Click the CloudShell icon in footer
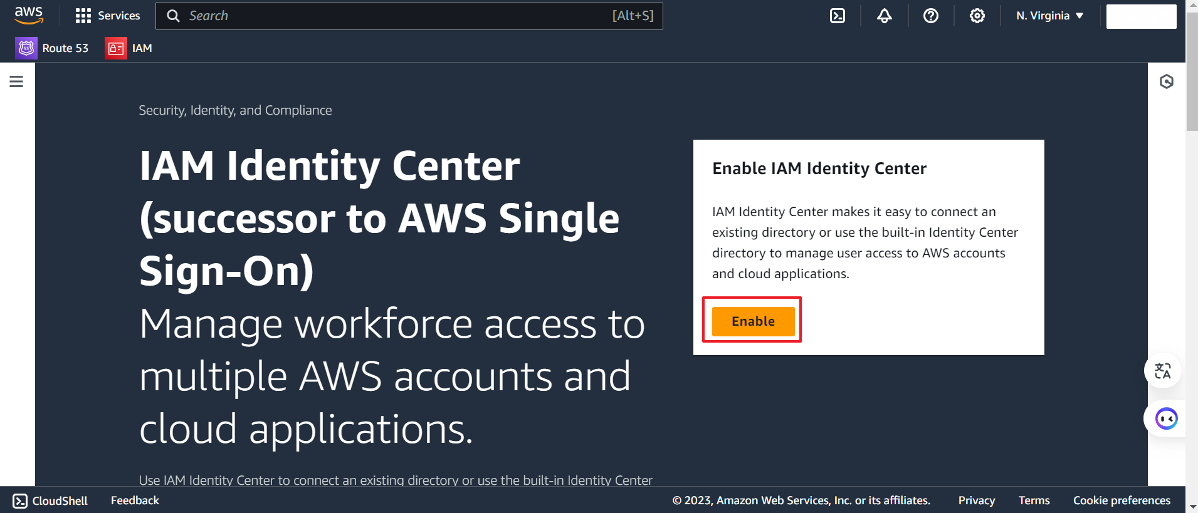Screen dimensions: 1198x513 tap(20, 500)
